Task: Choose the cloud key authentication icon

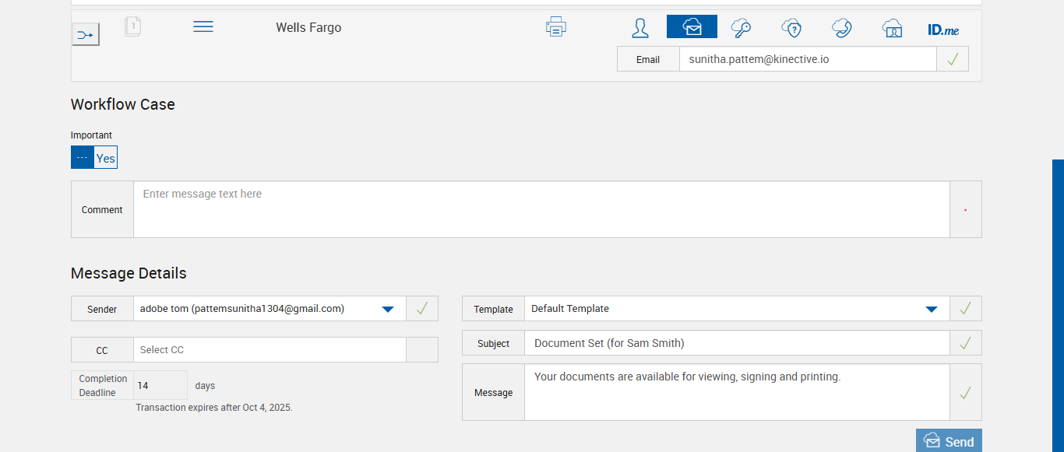Action: pos(741,28)
